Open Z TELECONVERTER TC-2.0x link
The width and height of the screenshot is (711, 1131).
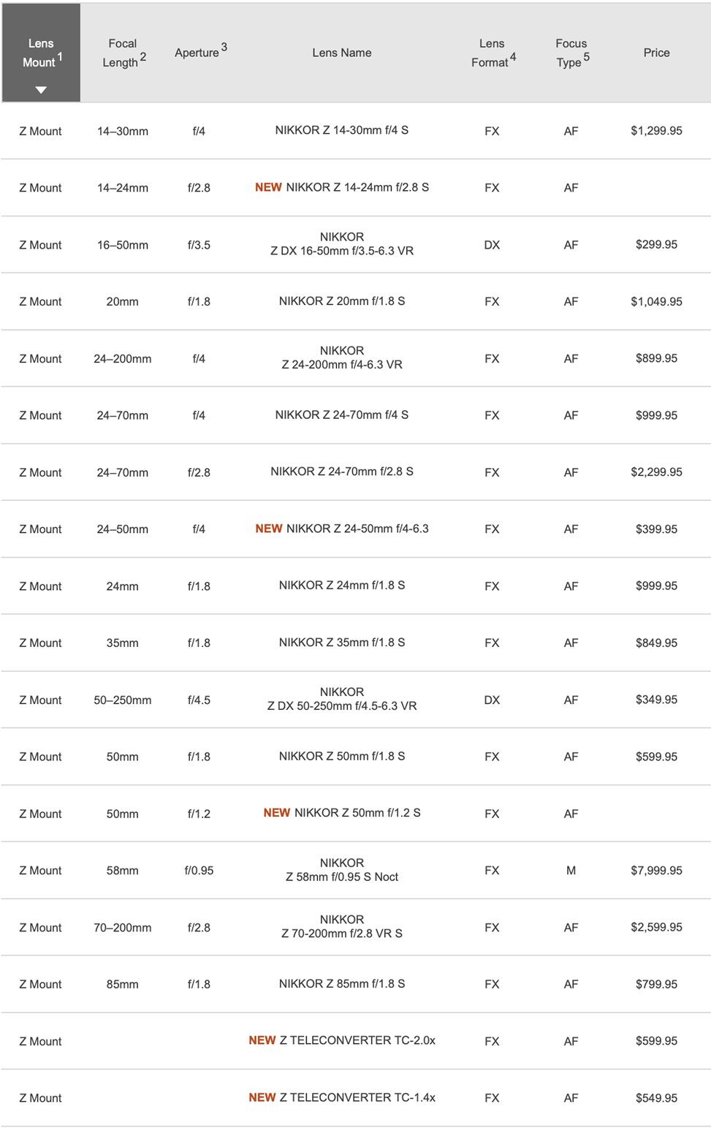click(x=357, y=1040)
